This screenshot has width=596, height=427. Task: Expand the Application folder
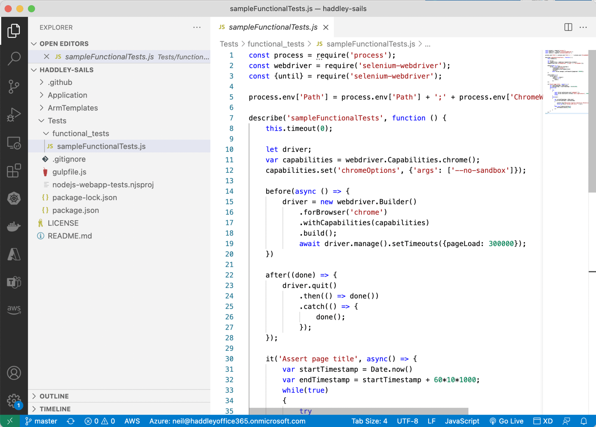click(x=67, y=95)
